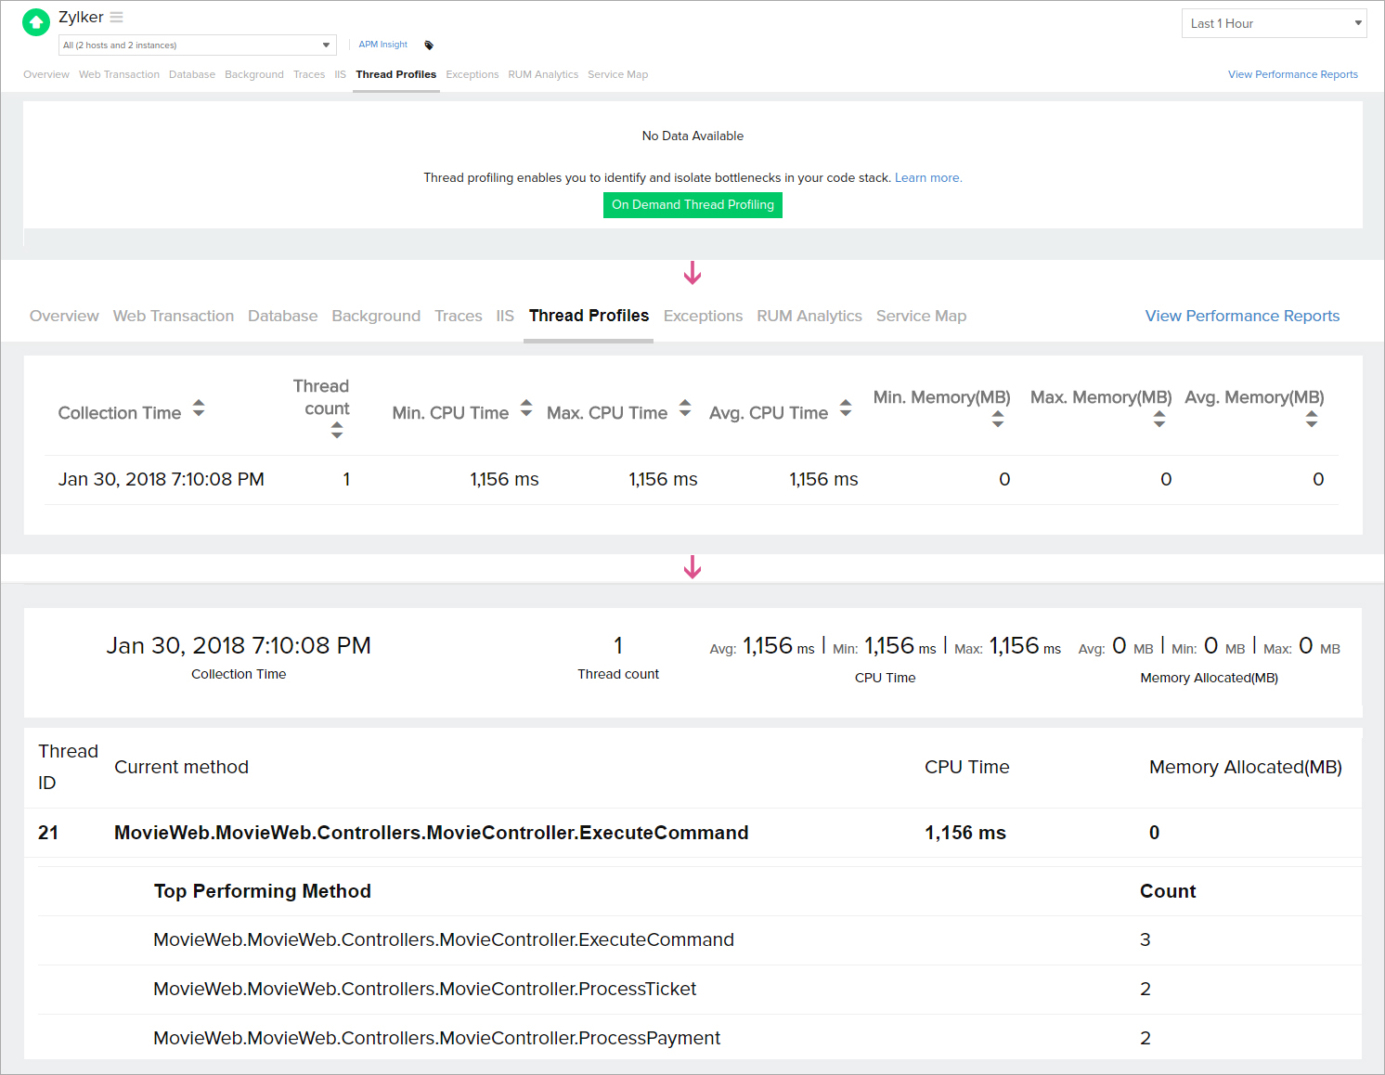Switch to RUM Analytics tab in top navigation
Viewport: 1385px width, 1075px height.
point(543,74)
